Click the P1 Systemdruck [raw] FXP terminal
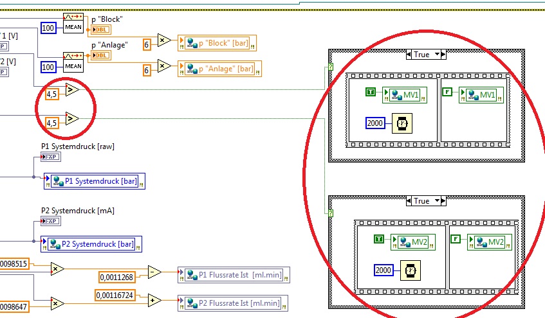The image size is (545, 318). pos(51,157)
